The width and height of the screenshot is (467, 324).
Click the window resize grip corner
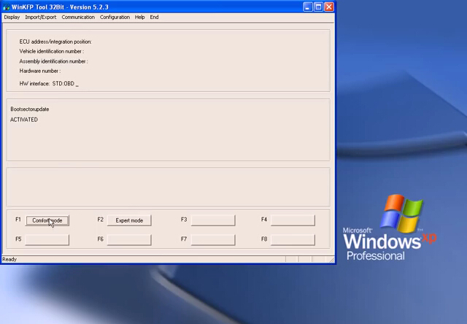(x=331, y=260)
